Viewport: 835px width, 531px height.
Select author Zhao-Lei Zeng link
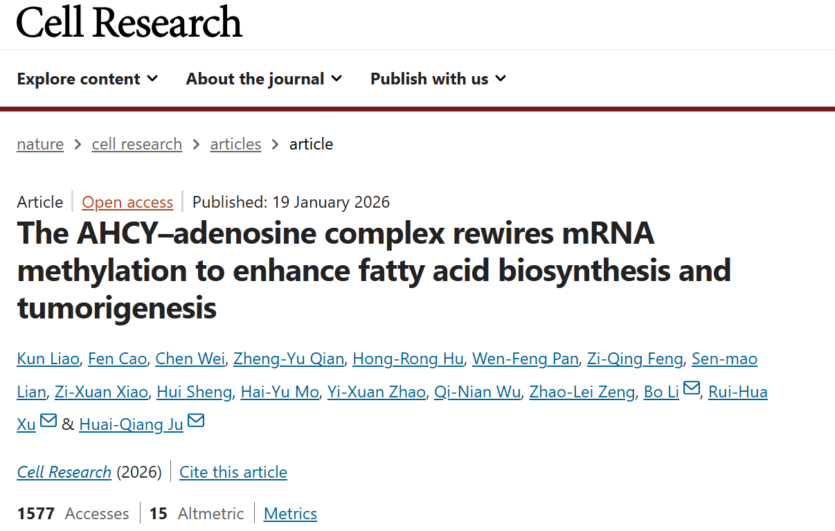click(x=582, y=392)
